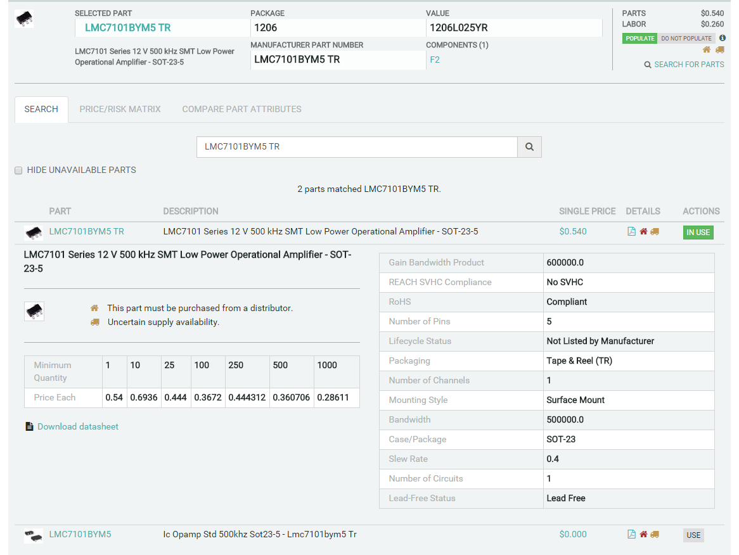Click red home icon in LMC7101BYM5 TR row
The height and width of the screenshot is (555, 739).
pyautogui.click(x=643, y=232)
